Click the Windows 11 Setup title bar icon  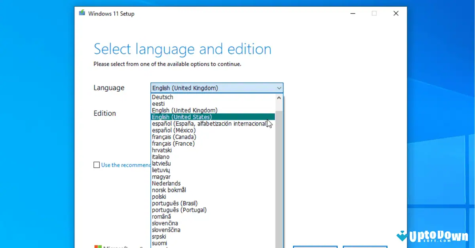82,13
